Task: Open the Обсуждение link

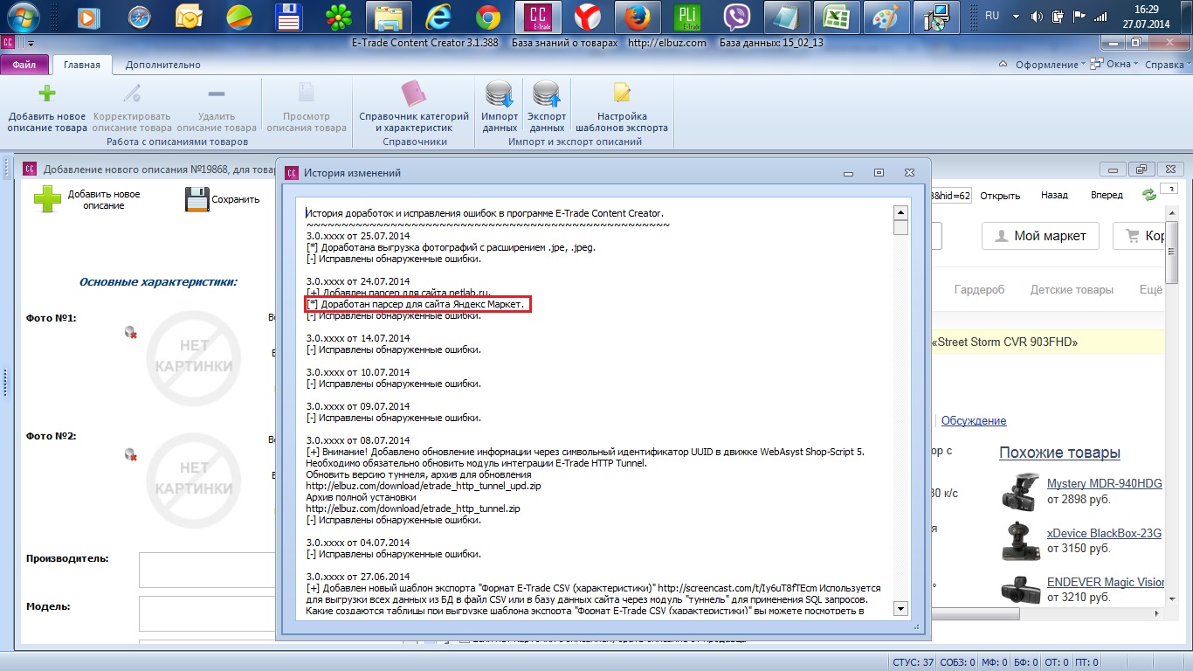Action: [973, 421]
